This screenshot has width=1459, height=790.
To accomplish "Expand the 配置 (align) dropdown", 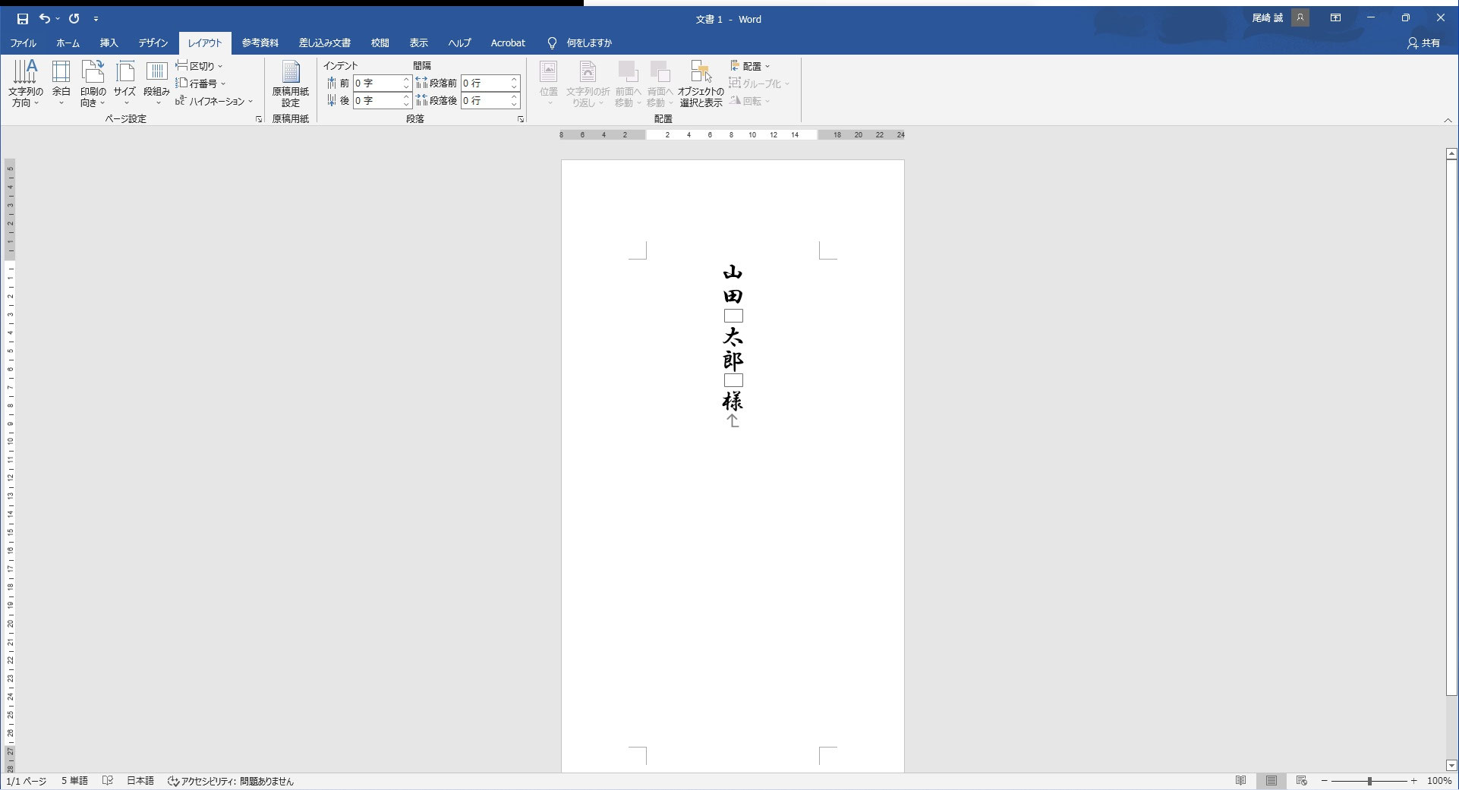I will coord(769,66).
